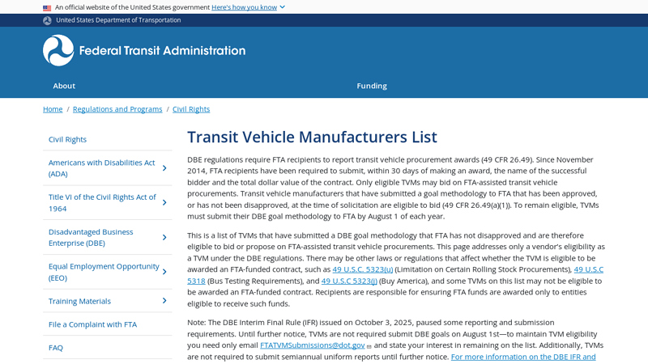Expand the Americans with Disabilities Act chevron
Image resolution: width=648 pixels, height=364 pixels.
(x=164, y=168)
